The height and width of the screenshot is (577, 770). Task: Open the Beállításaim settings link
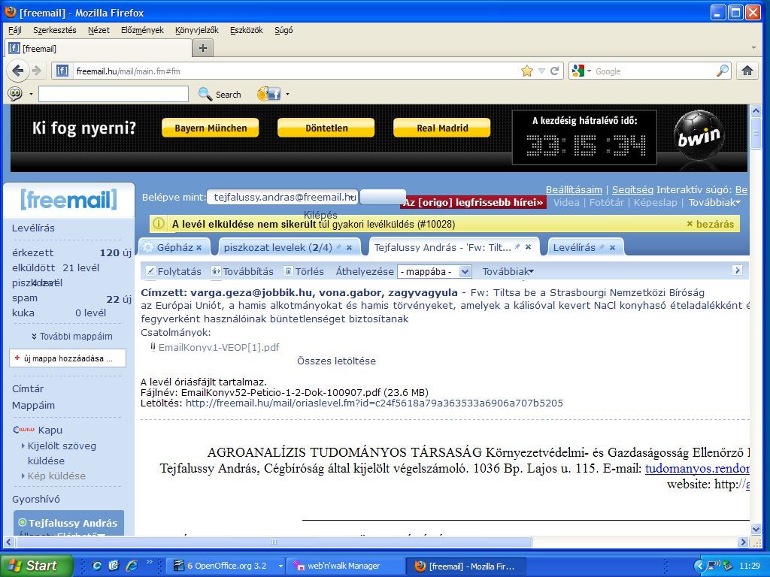point(574,190)
